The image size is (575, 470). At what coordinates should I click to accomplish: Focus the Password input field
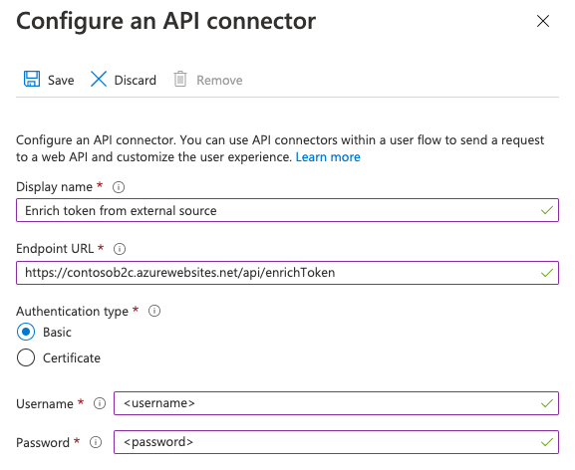click(x=336, y=442)
